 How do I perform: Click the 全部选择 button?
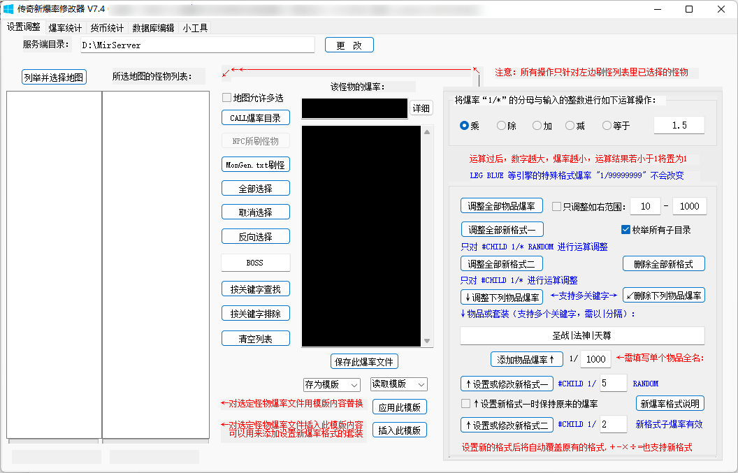(256, 188)
